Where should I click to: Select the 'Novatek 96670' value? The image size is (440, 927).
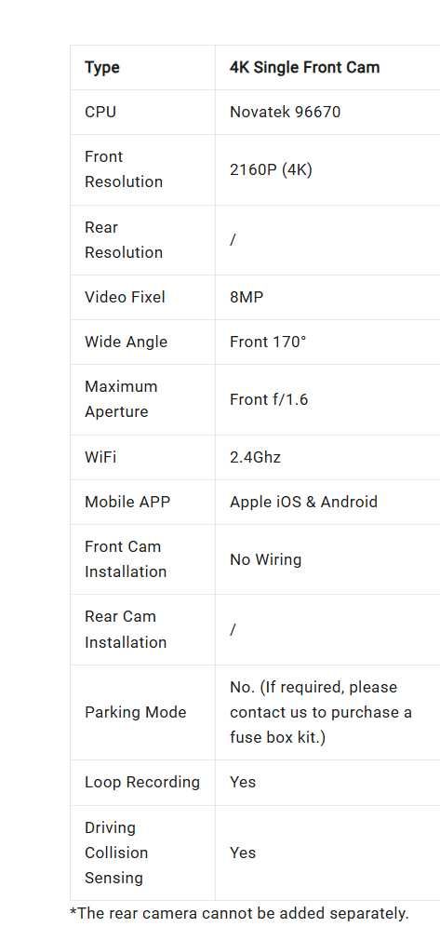pos(286,112)
